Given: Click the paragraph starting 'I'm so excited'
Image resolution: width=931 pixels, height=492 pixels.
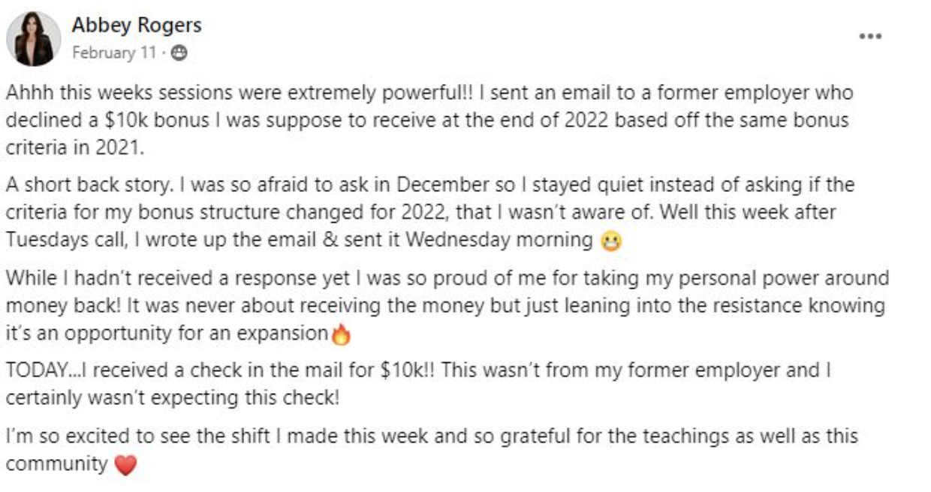Looking at the screenshot, I should [x=432, y=450].
